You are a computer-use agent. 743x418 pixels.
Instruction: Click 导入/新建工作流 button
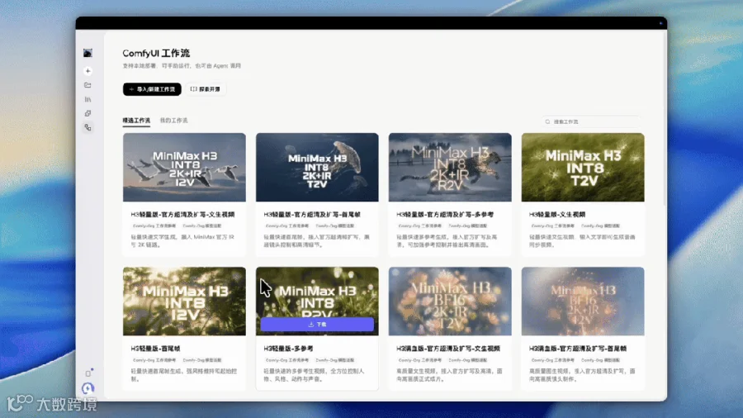point(152,89)
